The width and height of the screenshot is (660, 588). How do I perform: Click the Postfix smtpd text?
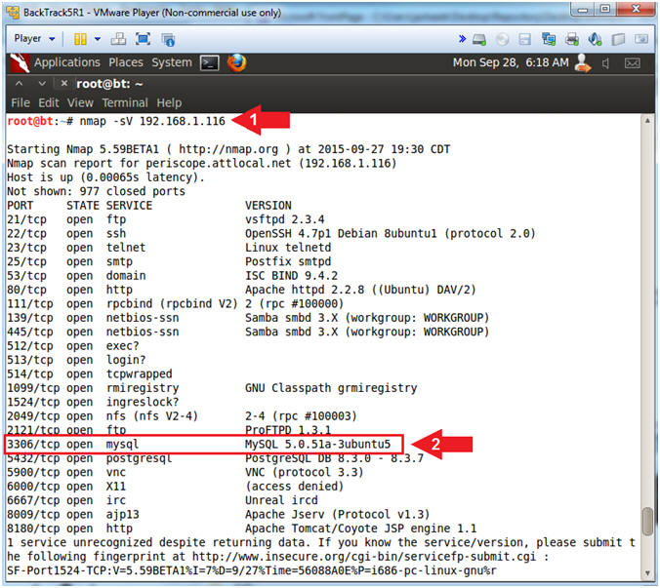click(x=288, y=261)
